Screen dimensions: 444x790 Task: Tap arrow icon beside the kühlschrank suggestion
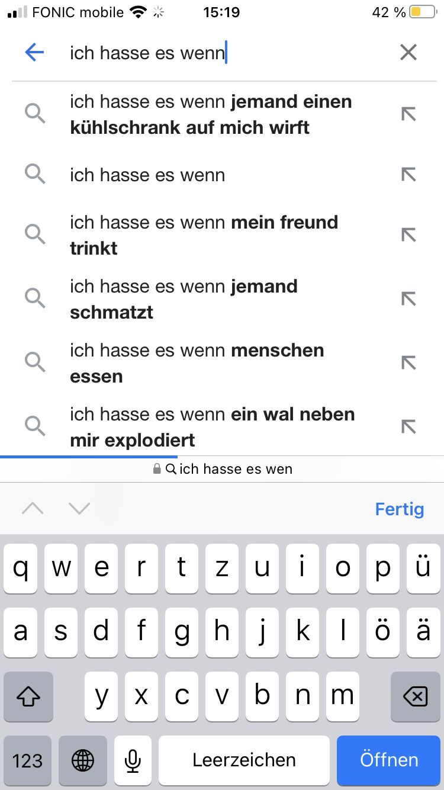pyautogui.click(x=408, y=114)
